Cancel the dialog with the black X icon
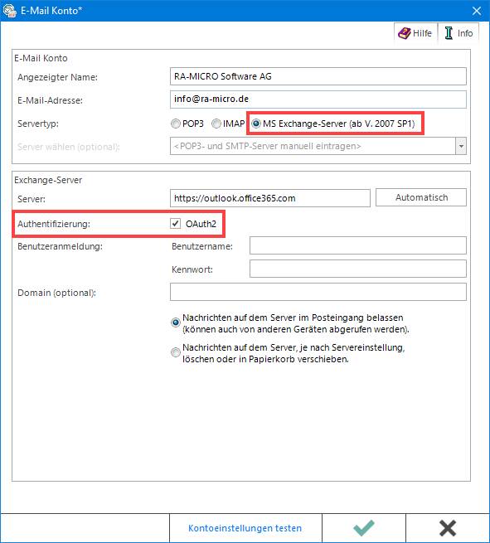 pos(448,528)
